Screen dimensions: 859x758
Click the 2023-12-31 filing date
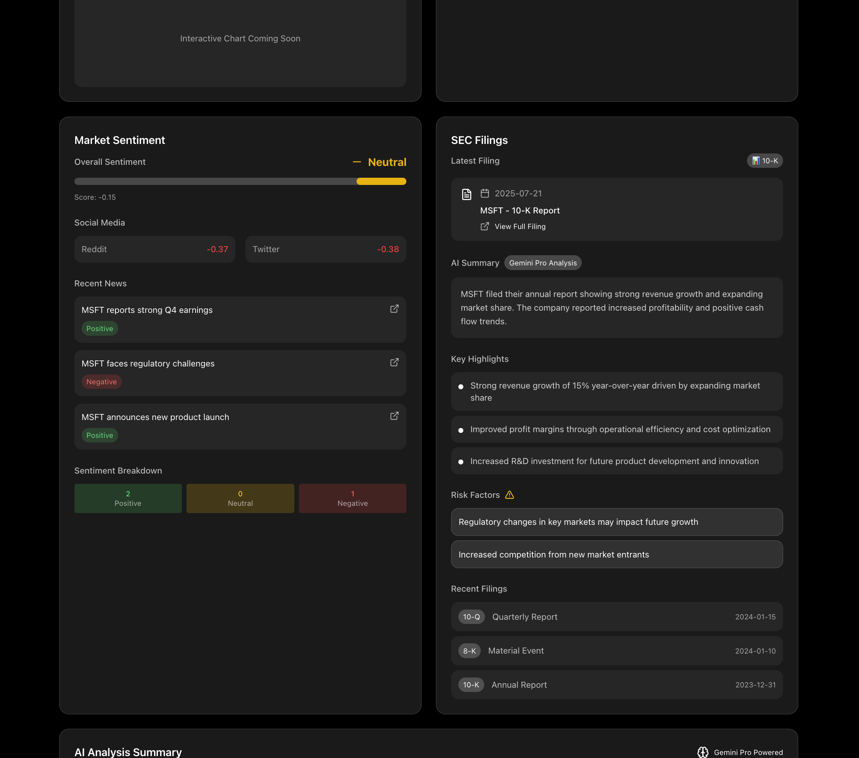coord(755,685)
